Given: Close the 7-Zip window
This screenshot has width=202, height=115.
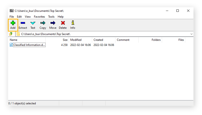Looking at the screenshot, I should pos(188,11).
